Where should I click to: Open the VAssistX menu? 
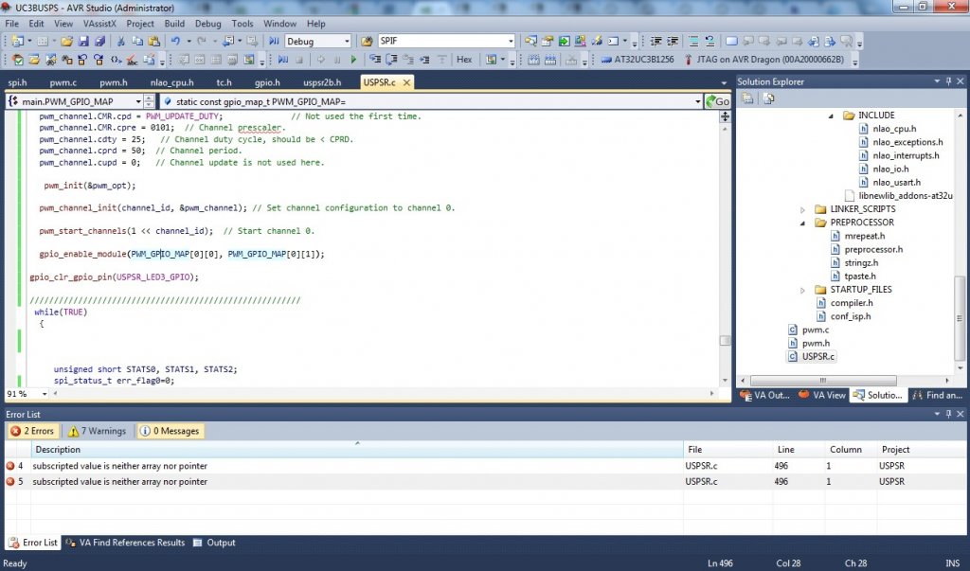(99, 24)
